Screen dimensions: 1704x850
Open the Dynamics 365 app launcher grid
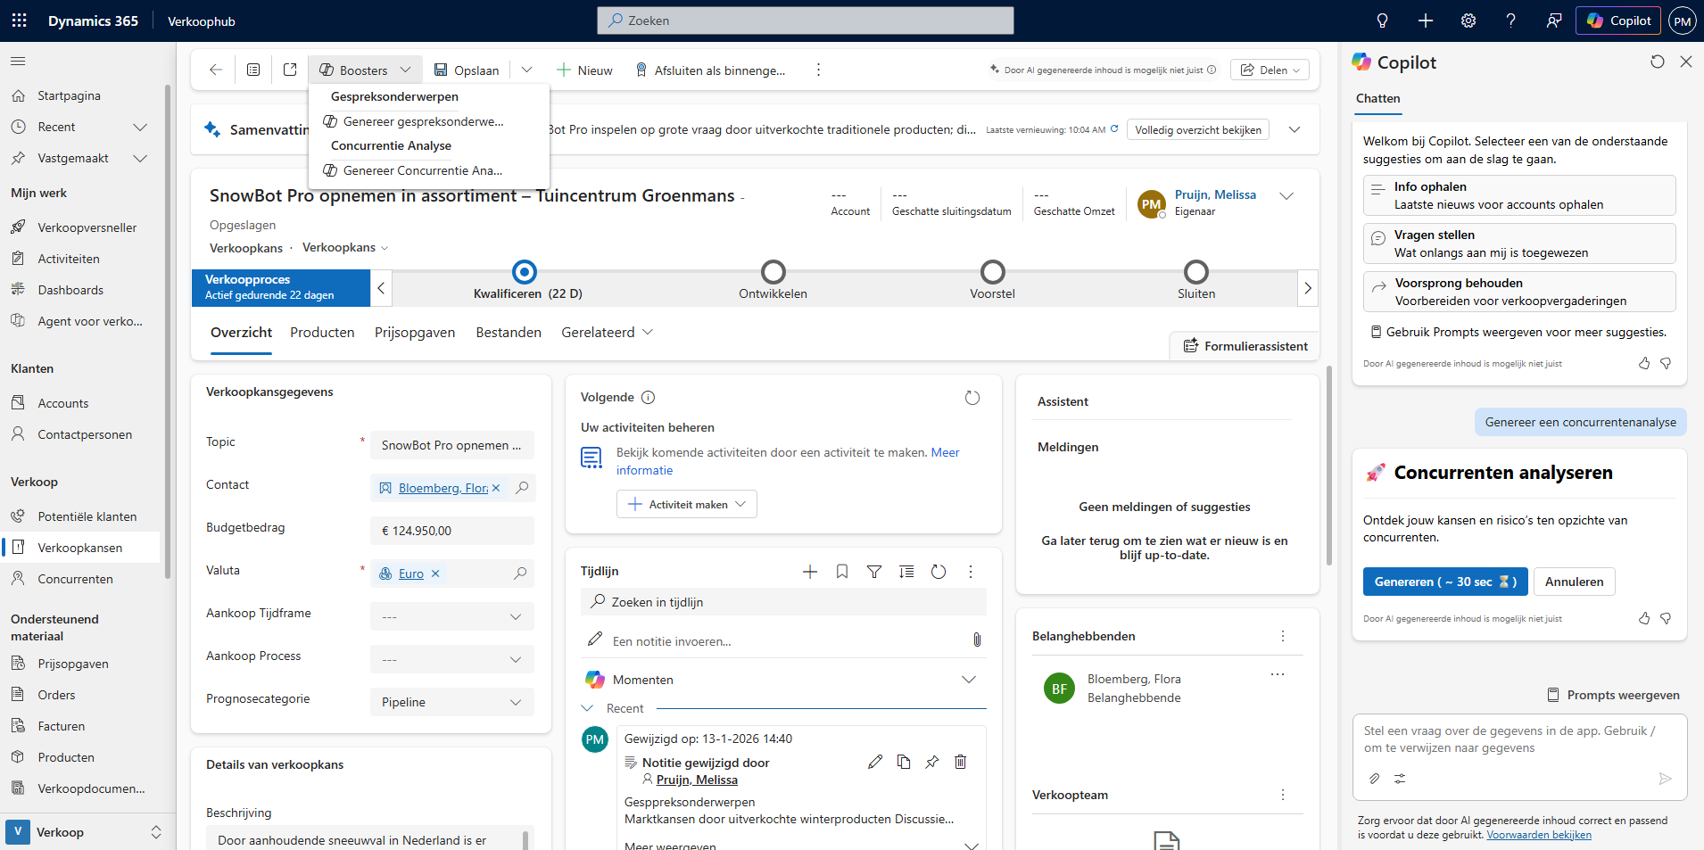click(x=20, y=21)
